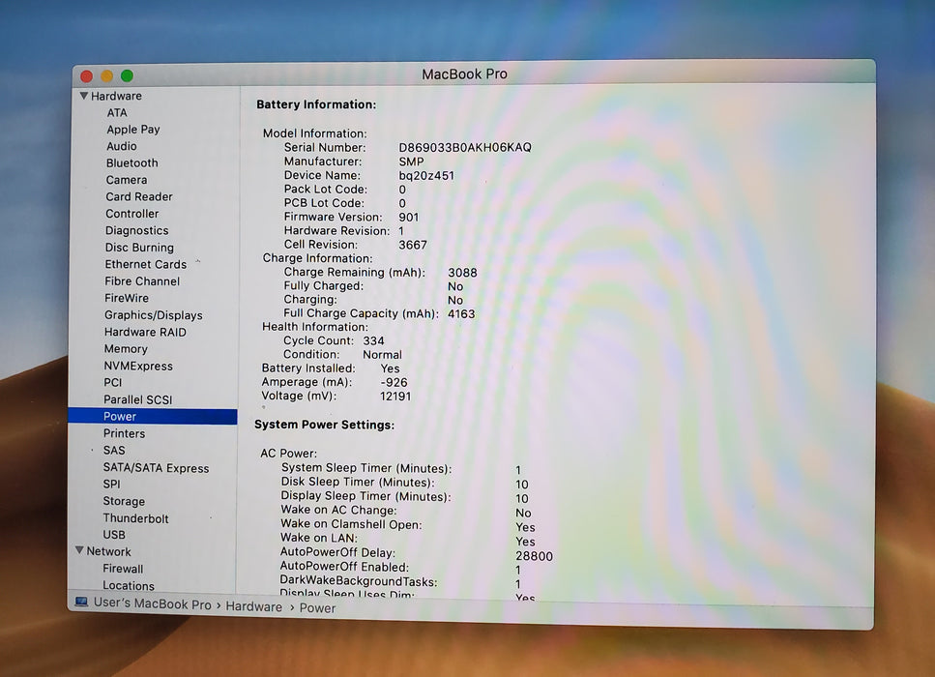Select Fibre Channel entry
The width and height of the screenshot is (935, 677).
(x=142, y=280)
